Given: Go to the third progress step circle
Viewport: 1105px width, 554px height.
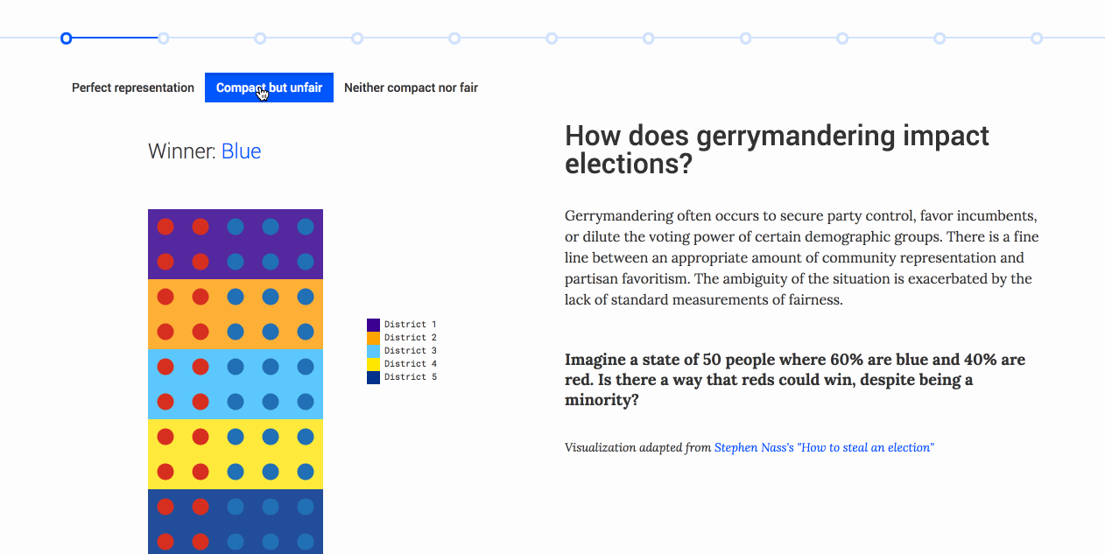Looking at the screenshot, I should (x=260, y=38).
